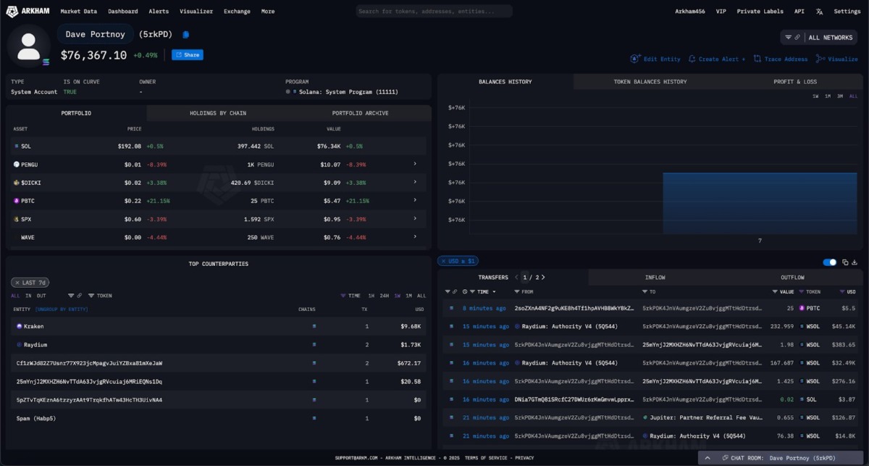Expand the SPX asset row chevron

click(415, 218)
